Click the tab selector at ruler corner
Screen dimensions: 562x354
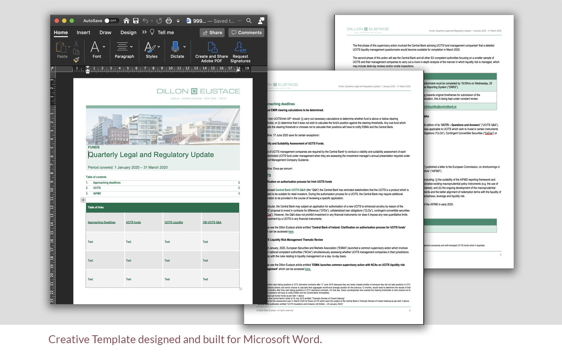(52, 69)
